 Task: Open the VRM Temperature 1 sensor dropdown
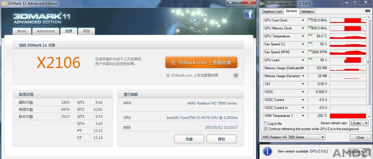pos(303,116)
